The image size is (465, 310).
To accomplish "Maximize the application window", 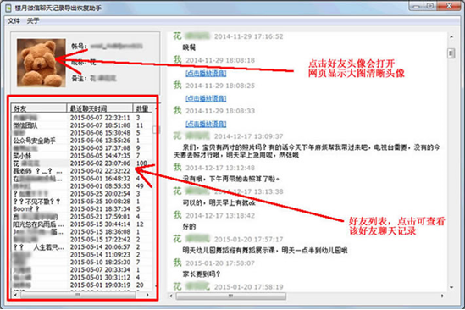I will 430,6.
